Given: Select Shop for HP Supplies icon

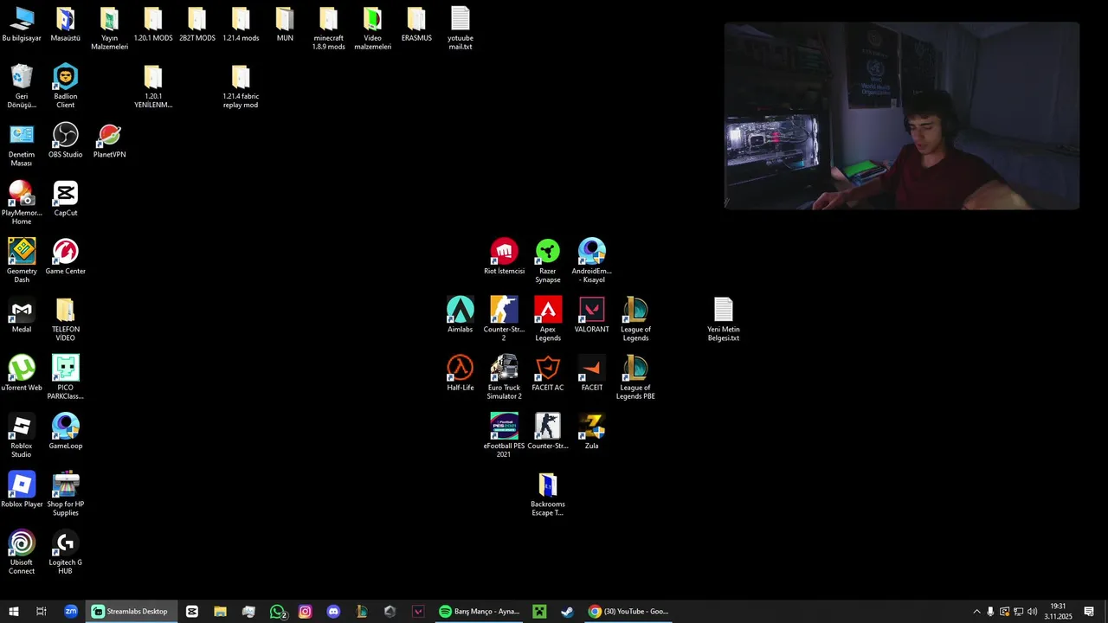Looking at the screenshot, I should [x=66, y=494].
